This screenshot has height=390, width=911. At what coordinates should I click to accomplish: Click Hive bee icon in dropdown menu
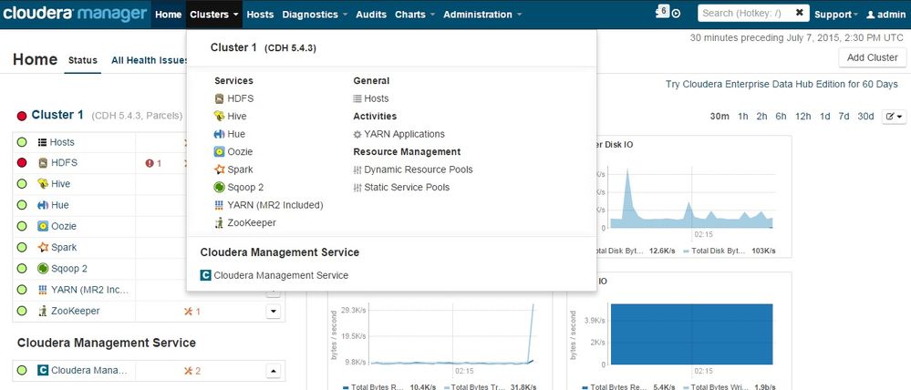coord(219,116)
